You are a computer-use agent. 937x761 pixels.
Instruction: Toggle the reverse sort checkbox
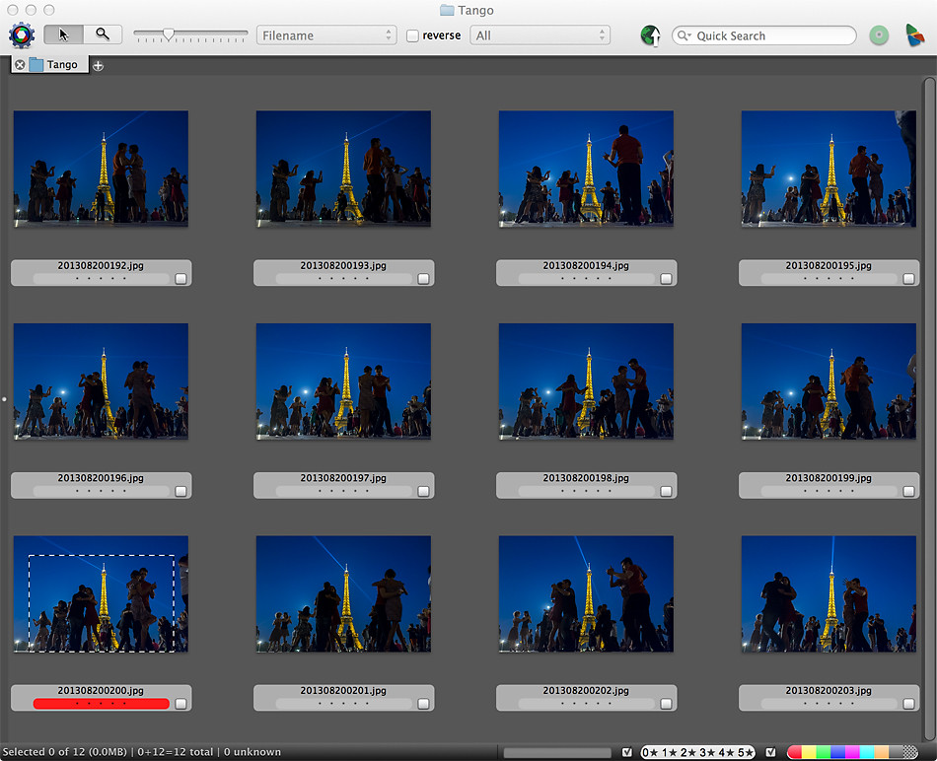click(412, 35)
